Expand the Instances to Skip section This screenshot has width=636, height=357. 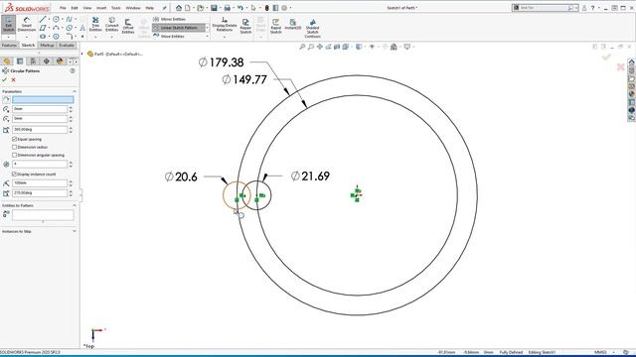tap(75, 231)
